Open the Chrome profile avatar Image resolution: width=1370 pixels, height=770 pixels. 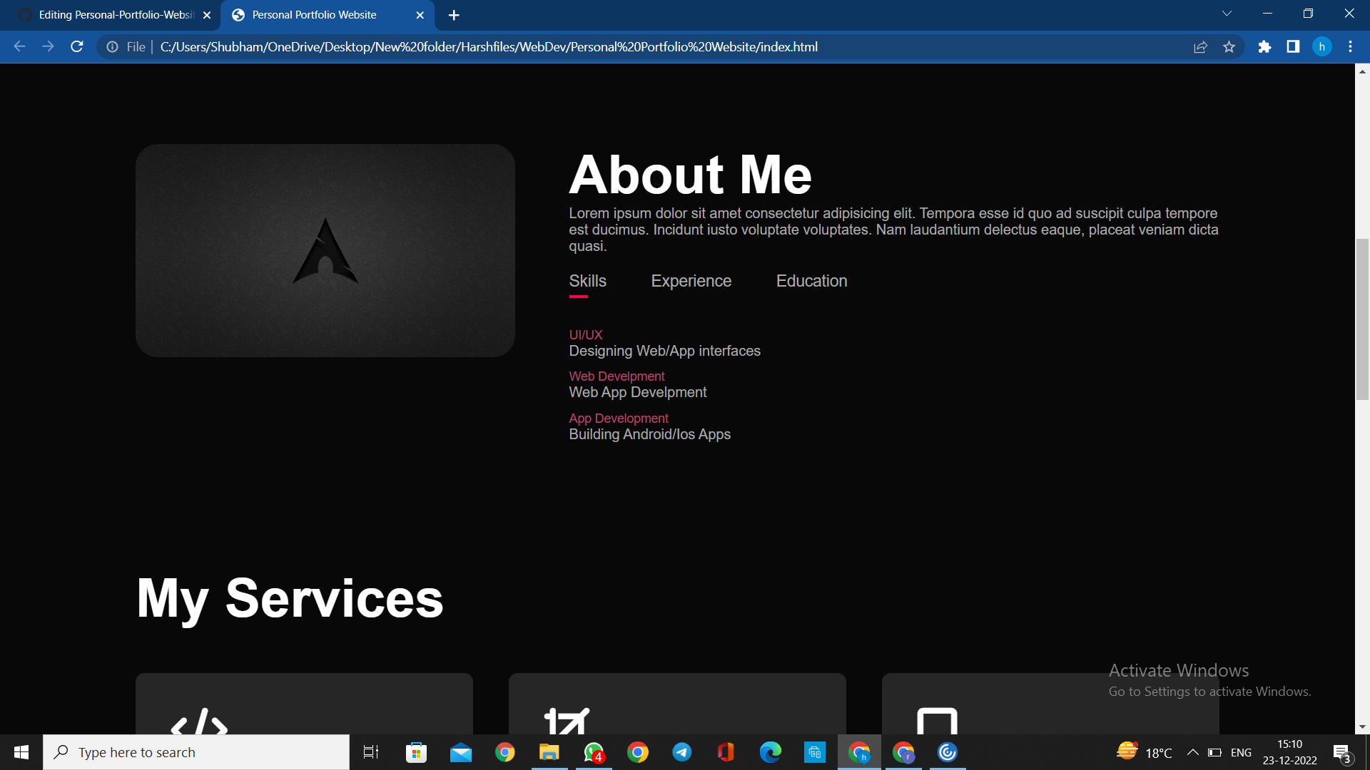1321,47
